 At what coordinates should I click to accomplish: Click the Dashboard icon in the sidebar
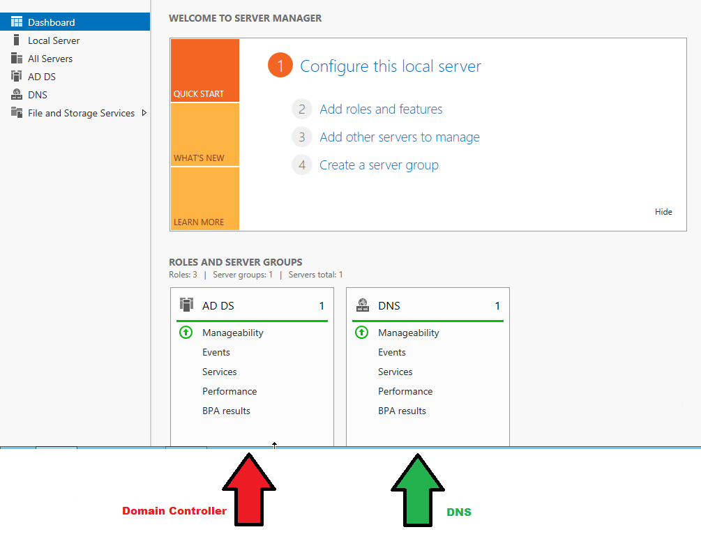17,22
